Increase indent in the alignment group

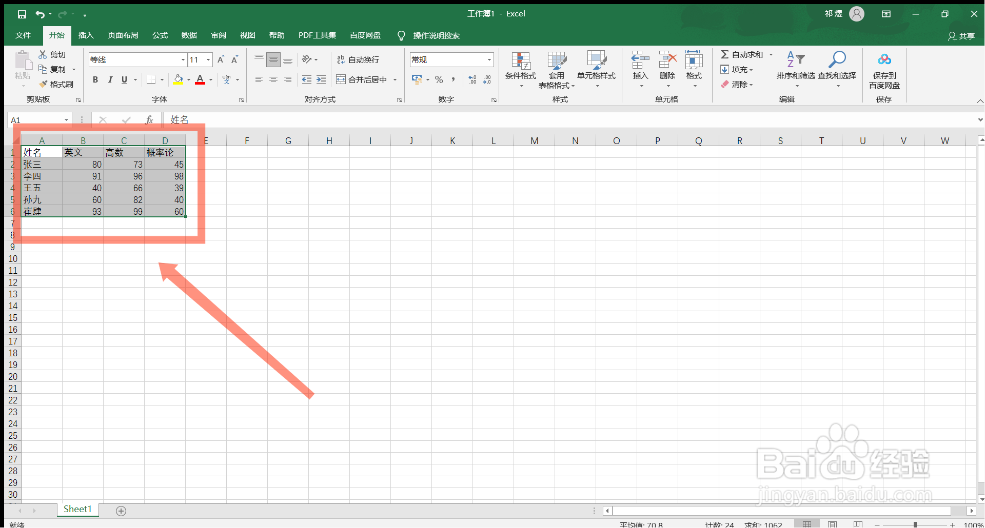coord(321,79)
